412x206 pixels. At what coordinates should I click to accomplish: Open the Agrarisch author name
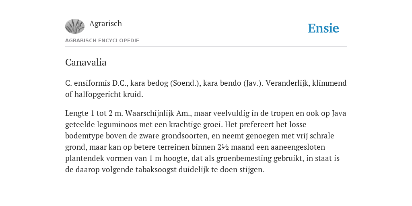pos(106,23)
